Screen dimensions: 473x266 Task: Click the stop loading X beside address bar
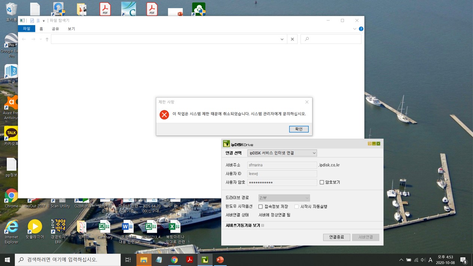(292, 39)
